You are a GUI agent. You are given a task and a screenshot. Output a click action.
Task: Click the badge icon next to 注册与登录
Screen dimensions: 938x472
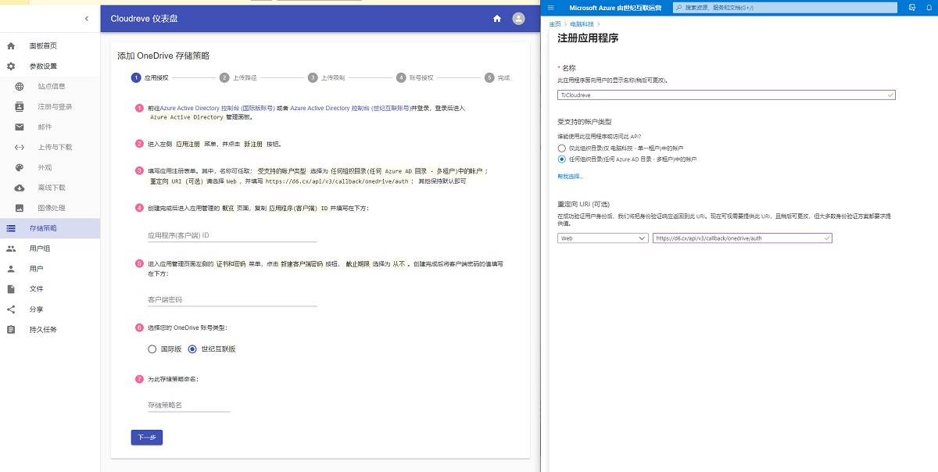click(x=20, y=106)
